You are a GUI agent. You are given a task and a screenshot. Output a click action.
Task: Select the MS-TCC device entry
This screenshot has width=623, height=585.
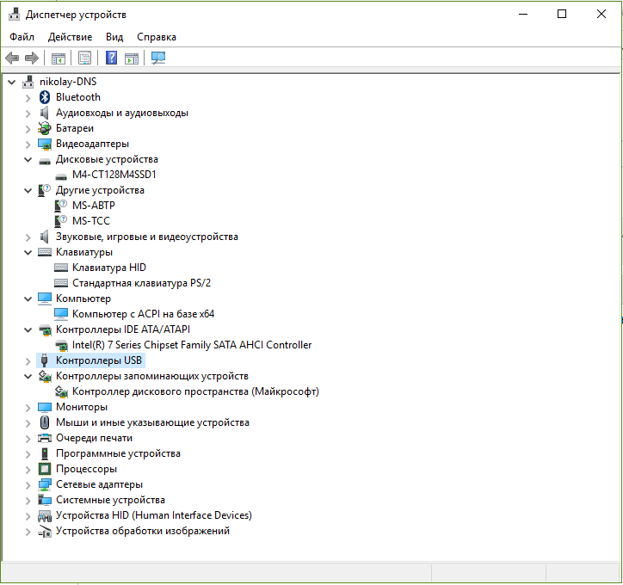91,221
